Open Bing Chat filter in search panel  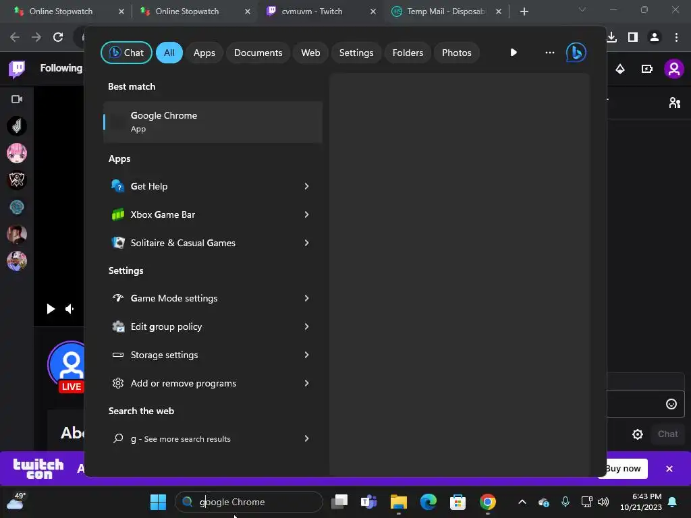(x=126, y=53)
